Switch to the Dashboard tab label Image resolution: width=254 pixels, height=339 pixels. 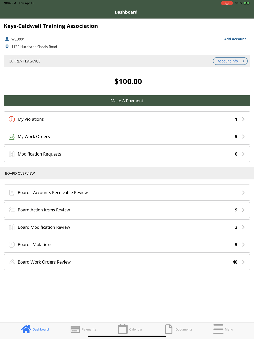(41, 329)
